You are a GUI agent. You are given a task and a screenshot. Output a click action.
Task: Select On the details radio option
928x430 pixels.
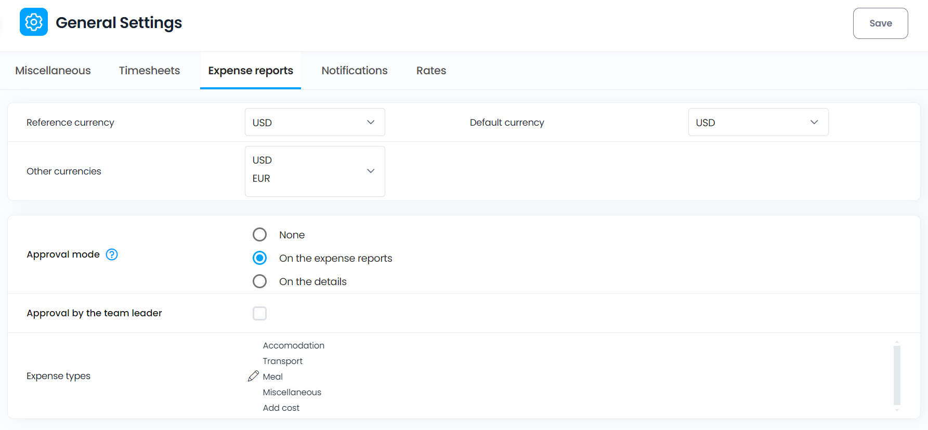pos(259,281)
